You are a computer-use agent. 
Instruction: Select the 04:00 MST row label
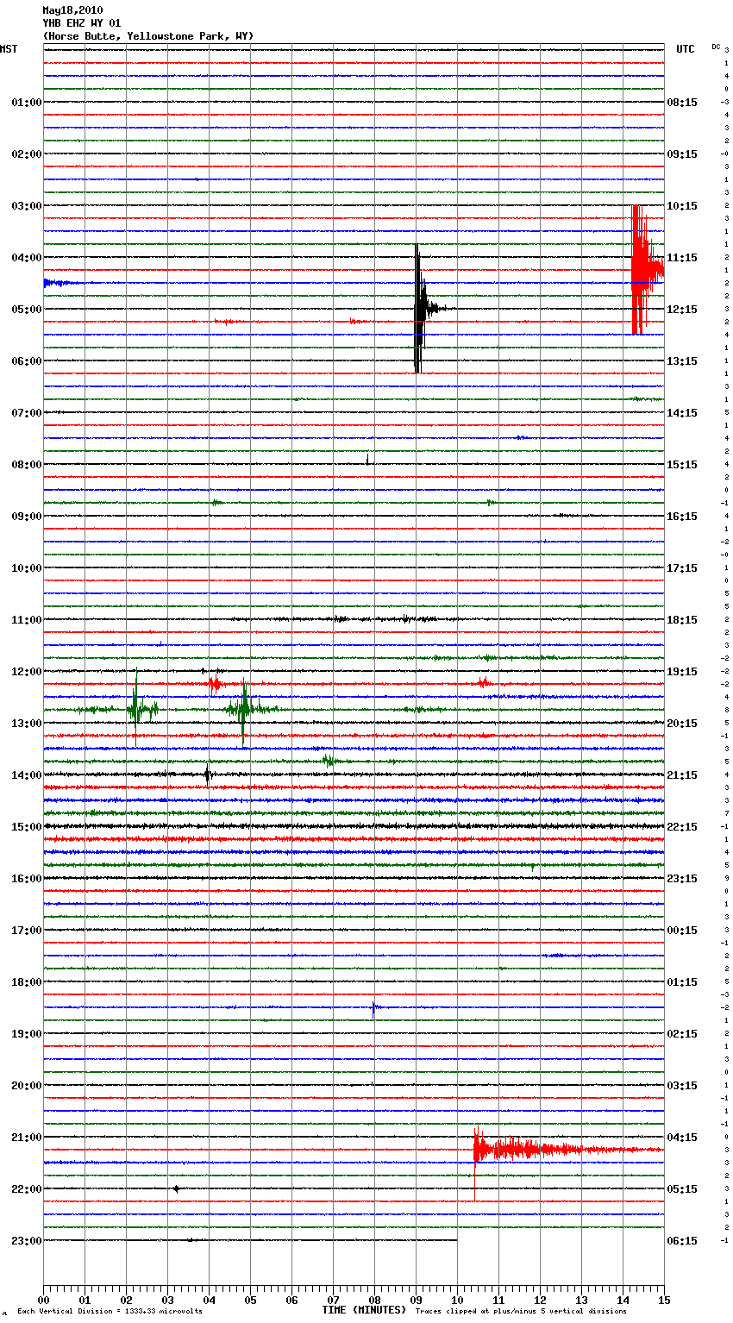coord(27,258)
